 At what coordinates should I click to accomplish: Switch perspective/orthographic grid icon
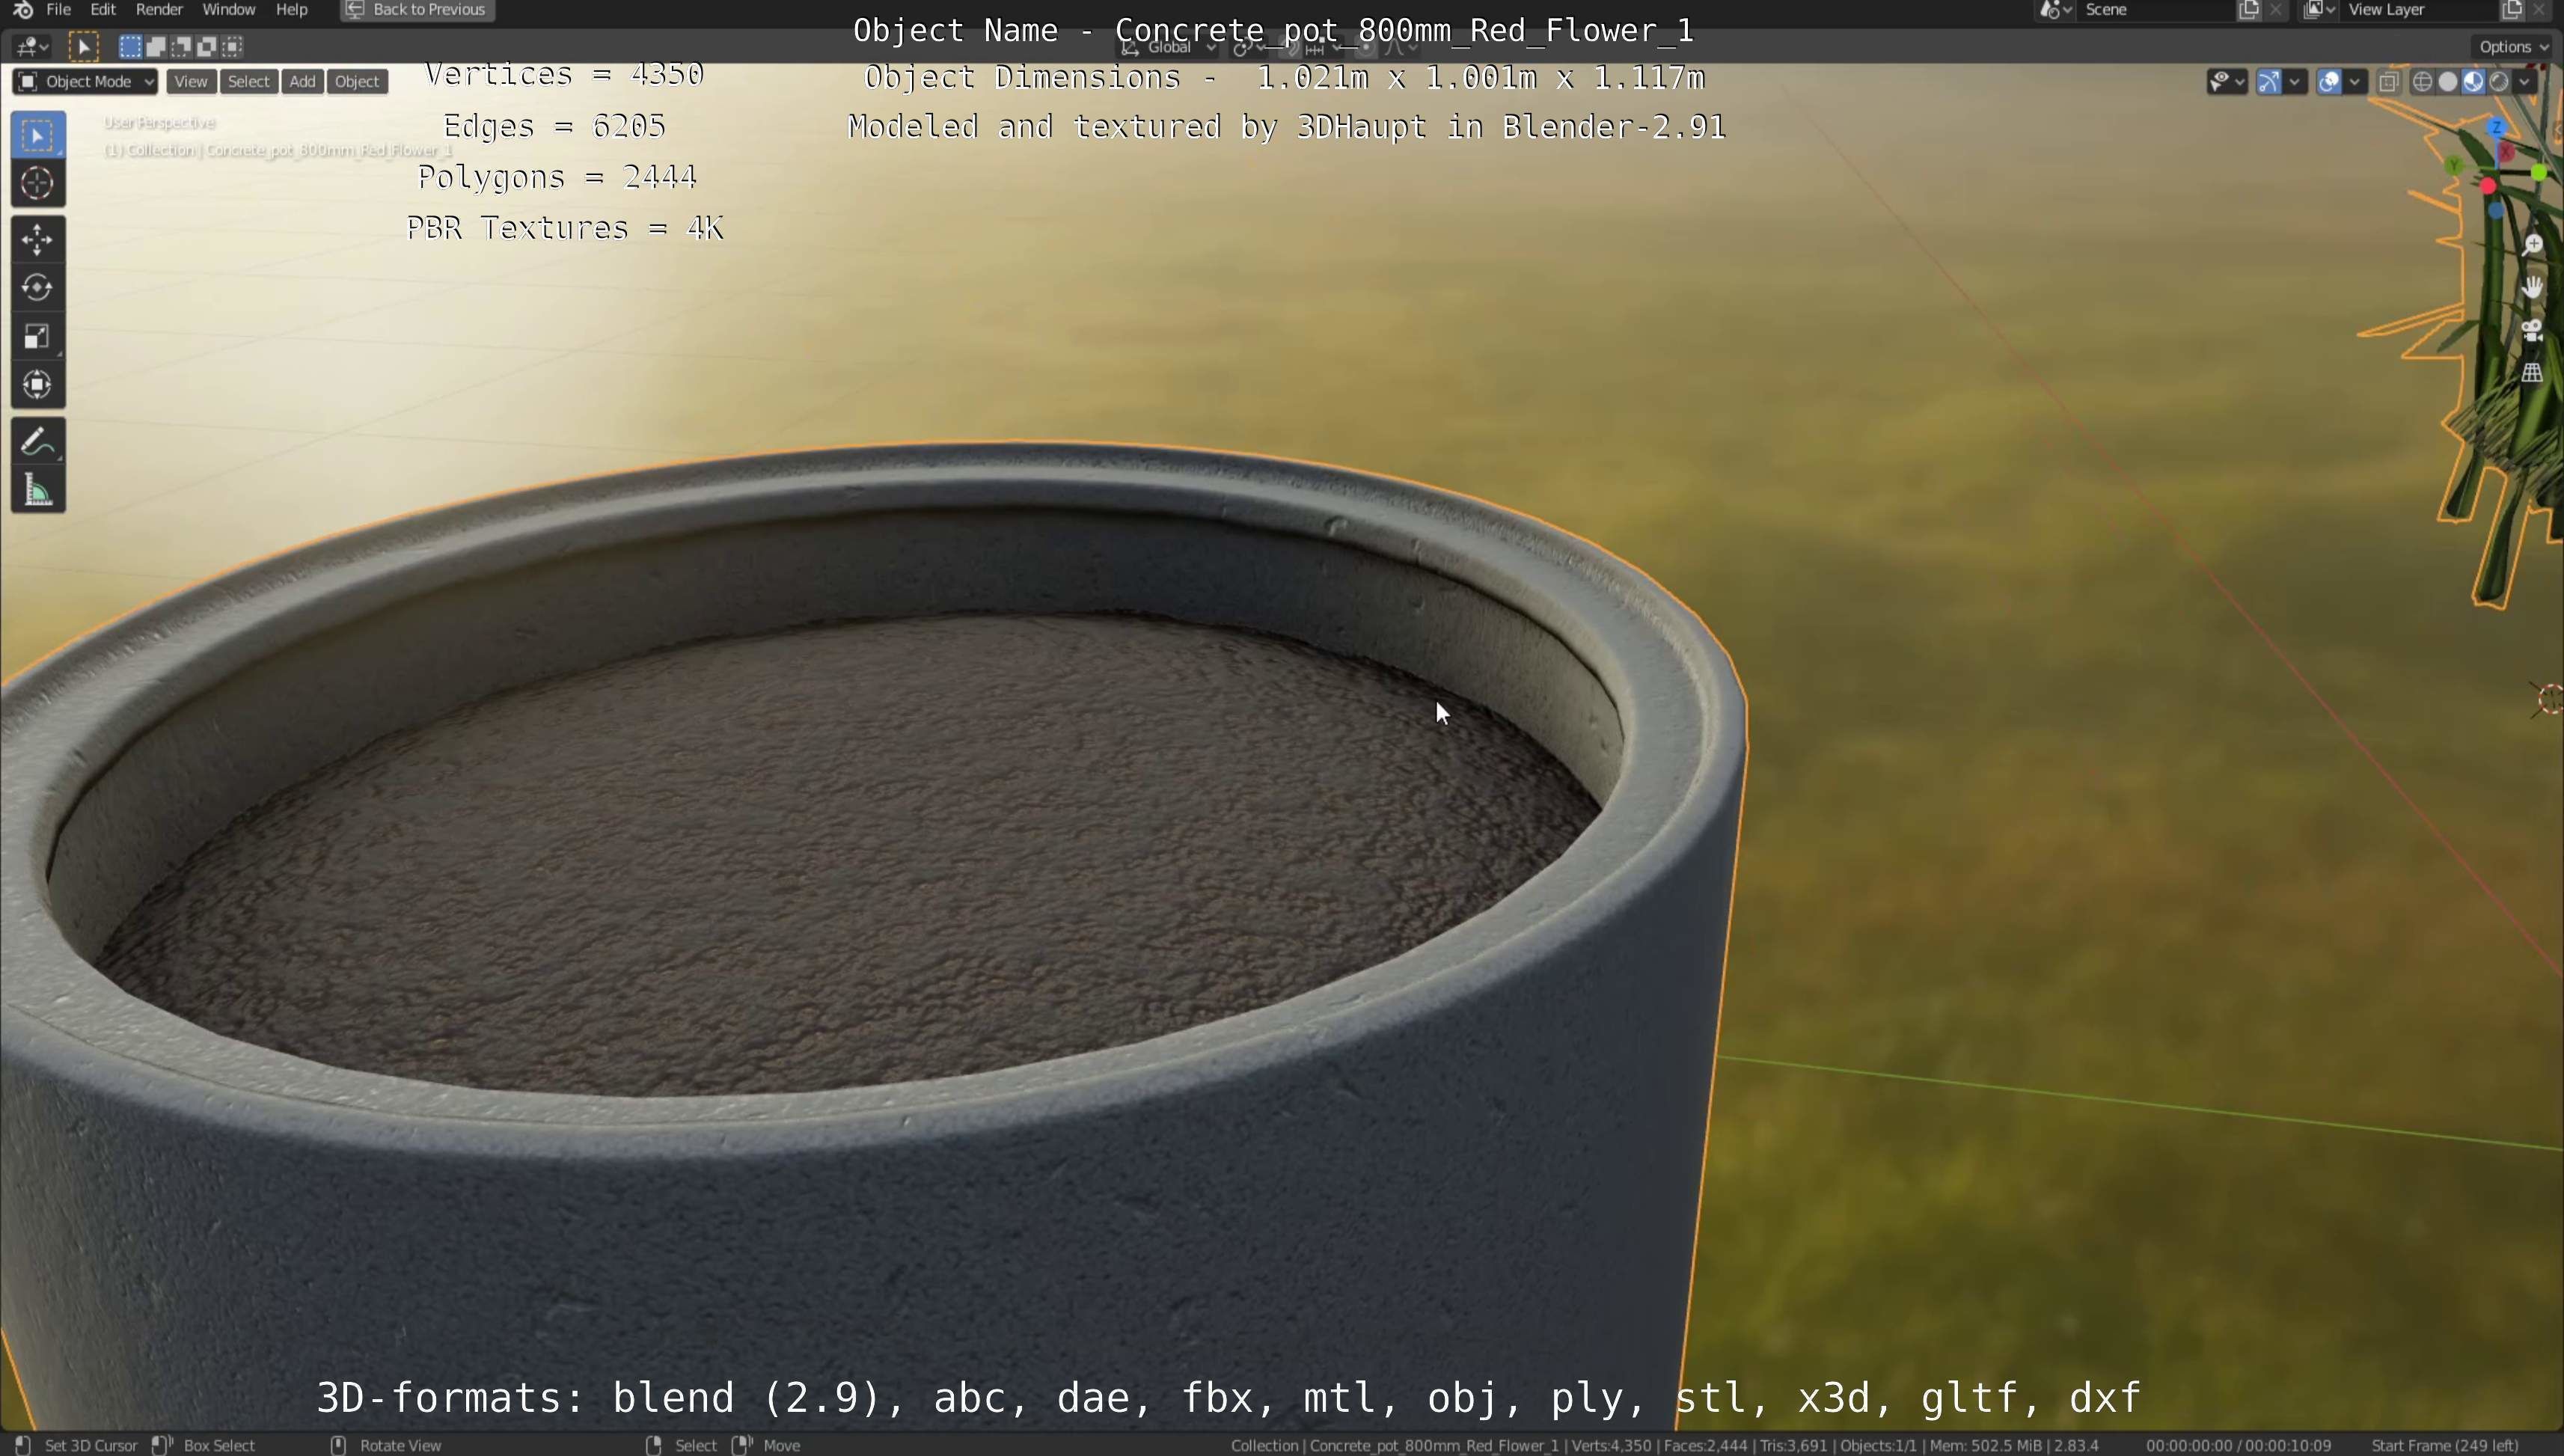(2532, 373)
